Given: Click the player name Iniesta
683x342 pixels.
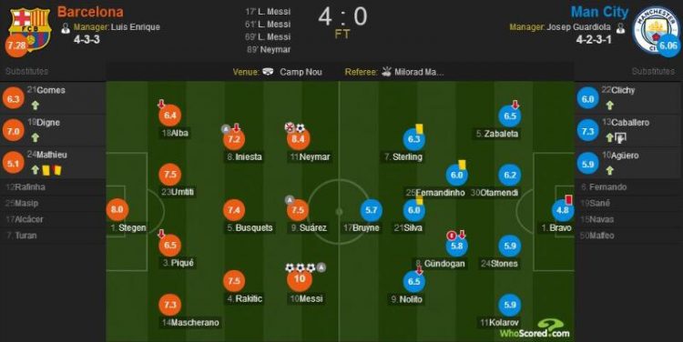Looking at the screenshot, I should point(249,156).
